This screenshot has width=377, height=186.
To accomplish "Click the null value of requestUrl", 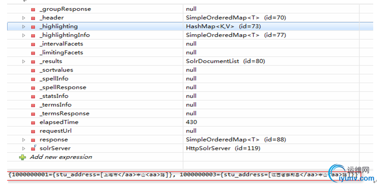I will (191, 131).
